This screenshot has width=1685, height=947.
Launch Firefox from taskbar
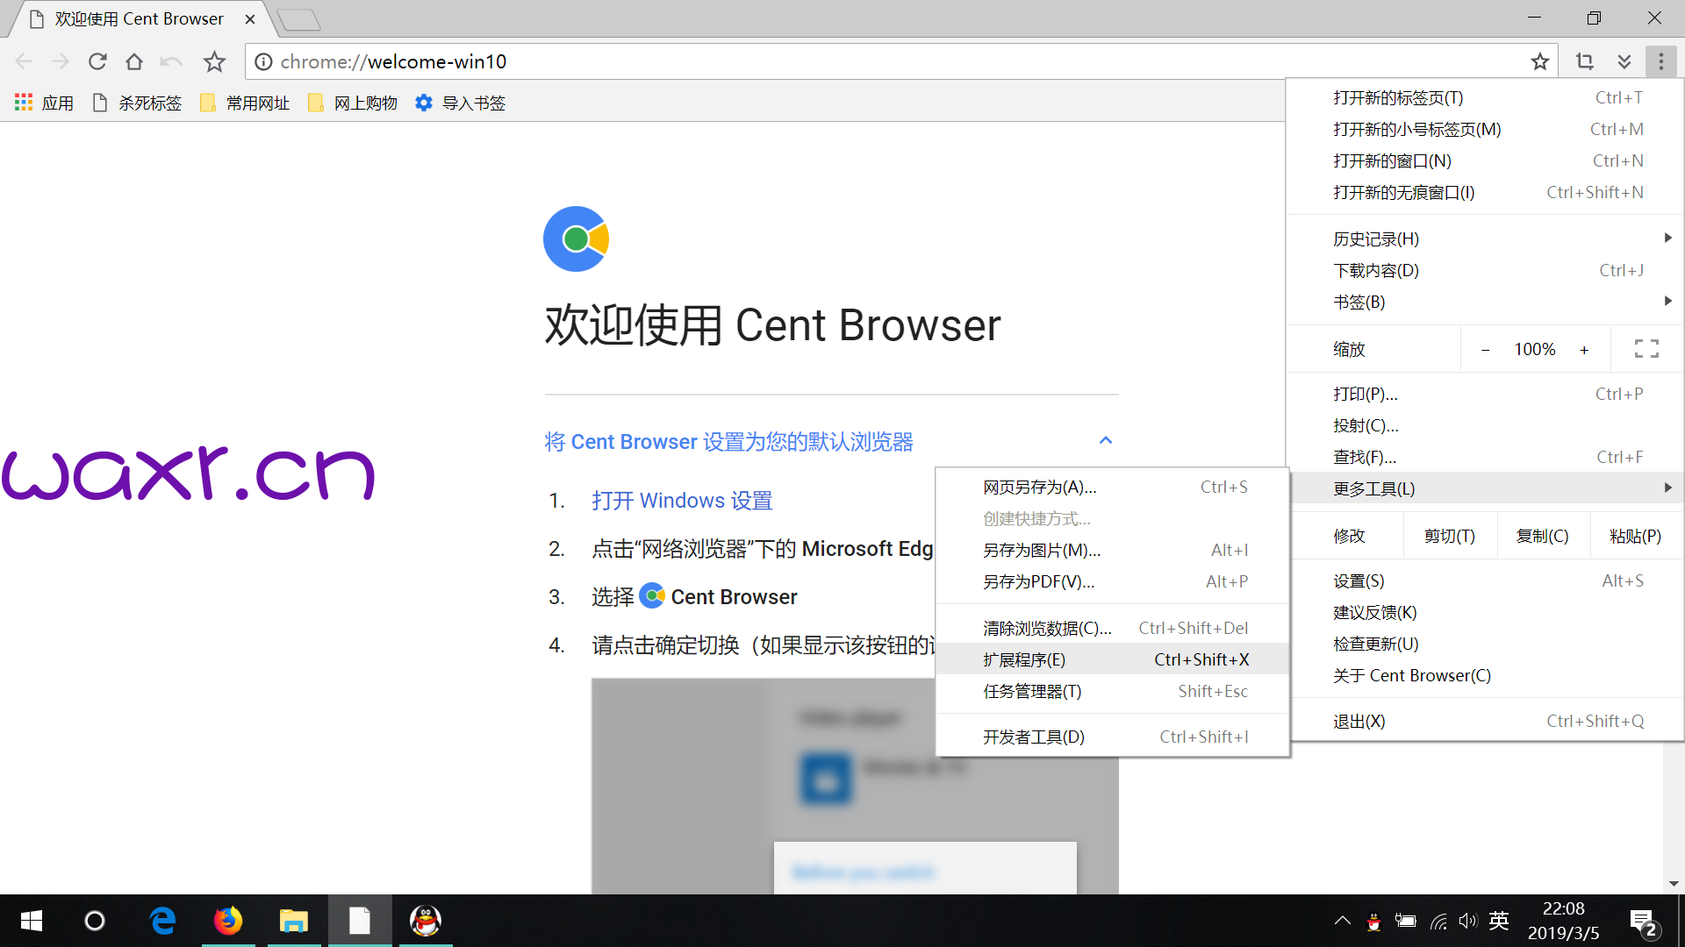[228, 921]
